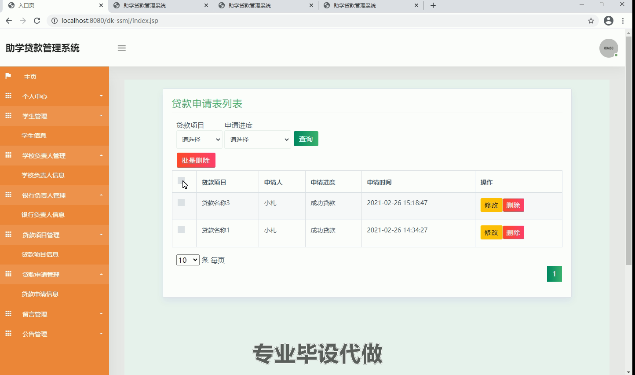Image resolution: width=635 pixels, height=375 pixels.
Task: Open 银行负责人信息 in the sidebar
Action: tap(55, 215)
